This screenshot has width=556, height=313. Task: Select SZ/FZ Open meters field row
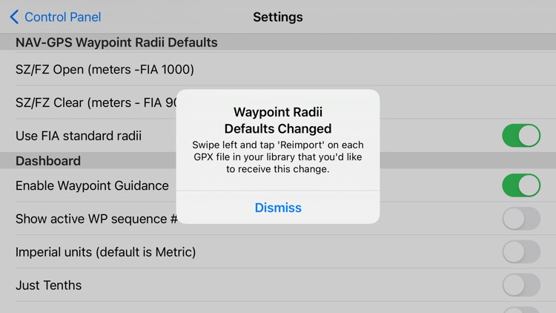pos(278,69)
